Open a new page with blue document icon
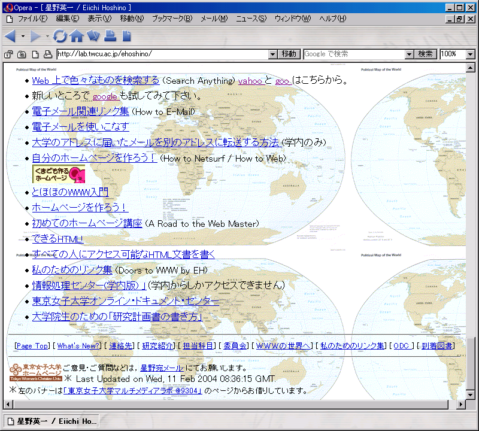 click(126, 36)
